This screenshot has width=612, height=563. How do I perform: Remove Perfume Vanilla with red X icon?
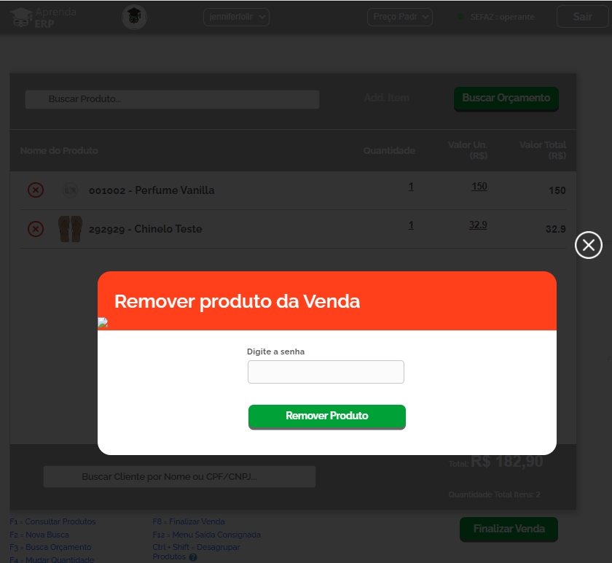(36, 190)
